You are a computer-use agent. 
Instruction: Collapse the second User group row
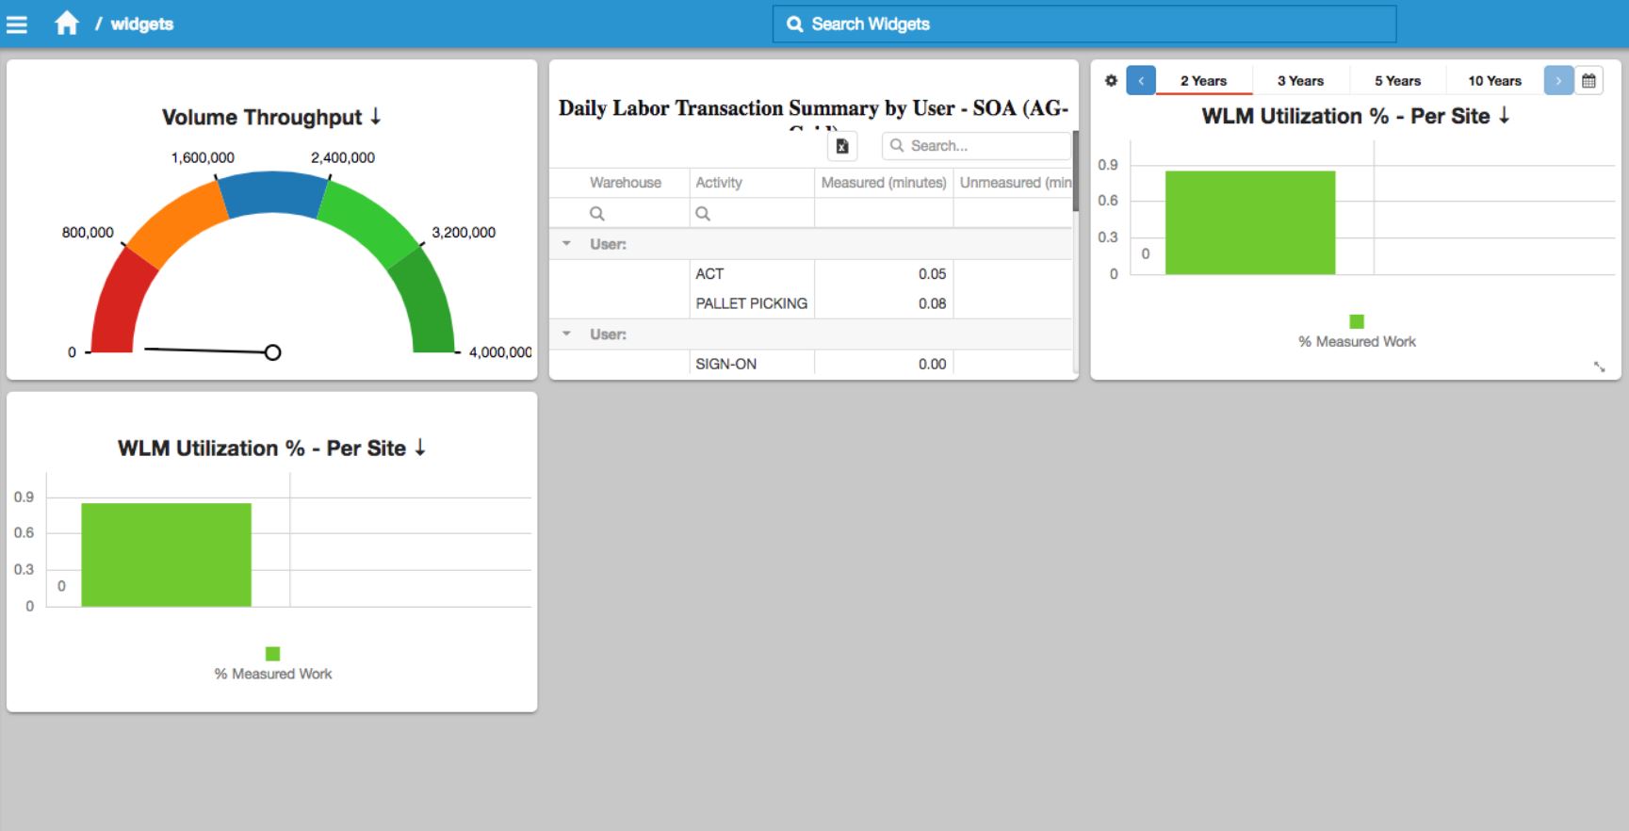[566, 334]
